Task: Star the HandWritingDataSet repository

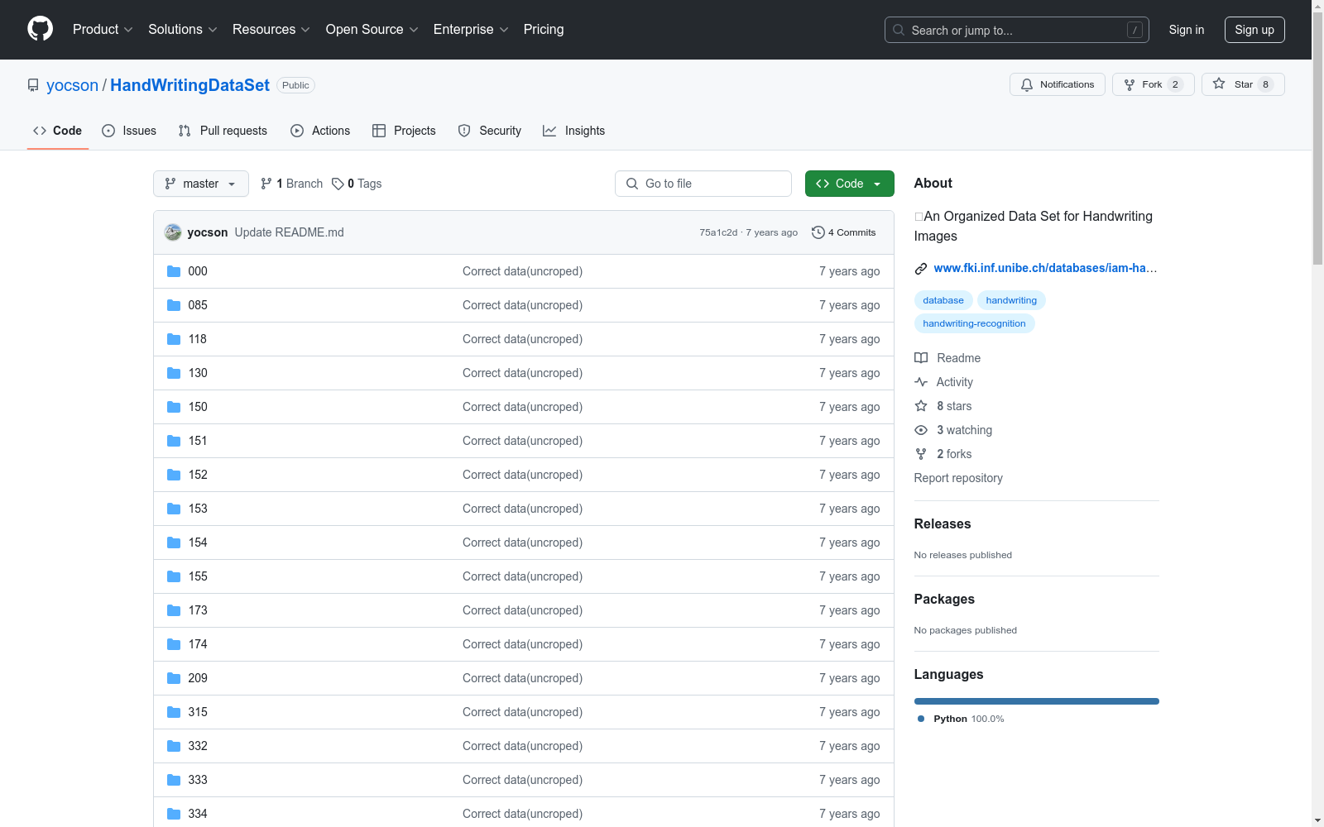Action: (1243, 84)
